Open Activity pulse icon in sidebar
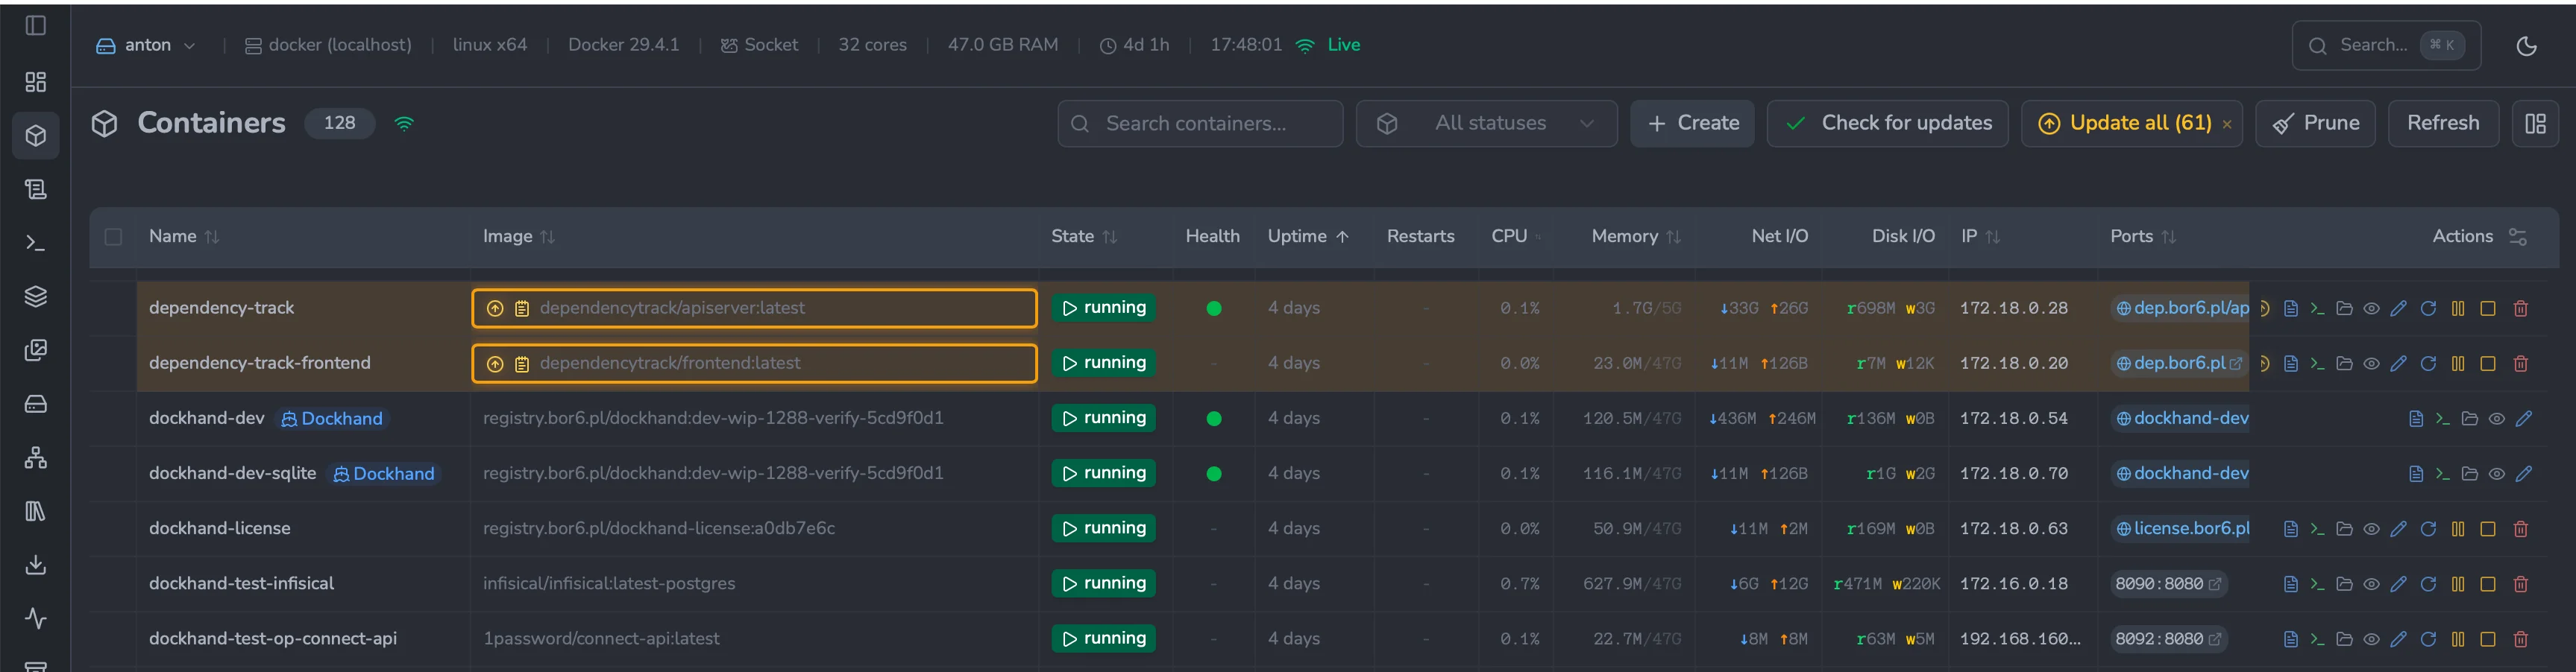Image resolution: width=2576 pixels, height=672 pixels. tap(35, 619)
